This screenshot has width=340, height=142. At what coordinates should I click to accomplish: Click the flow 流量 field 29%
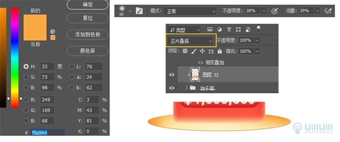[x=306, y=11]
